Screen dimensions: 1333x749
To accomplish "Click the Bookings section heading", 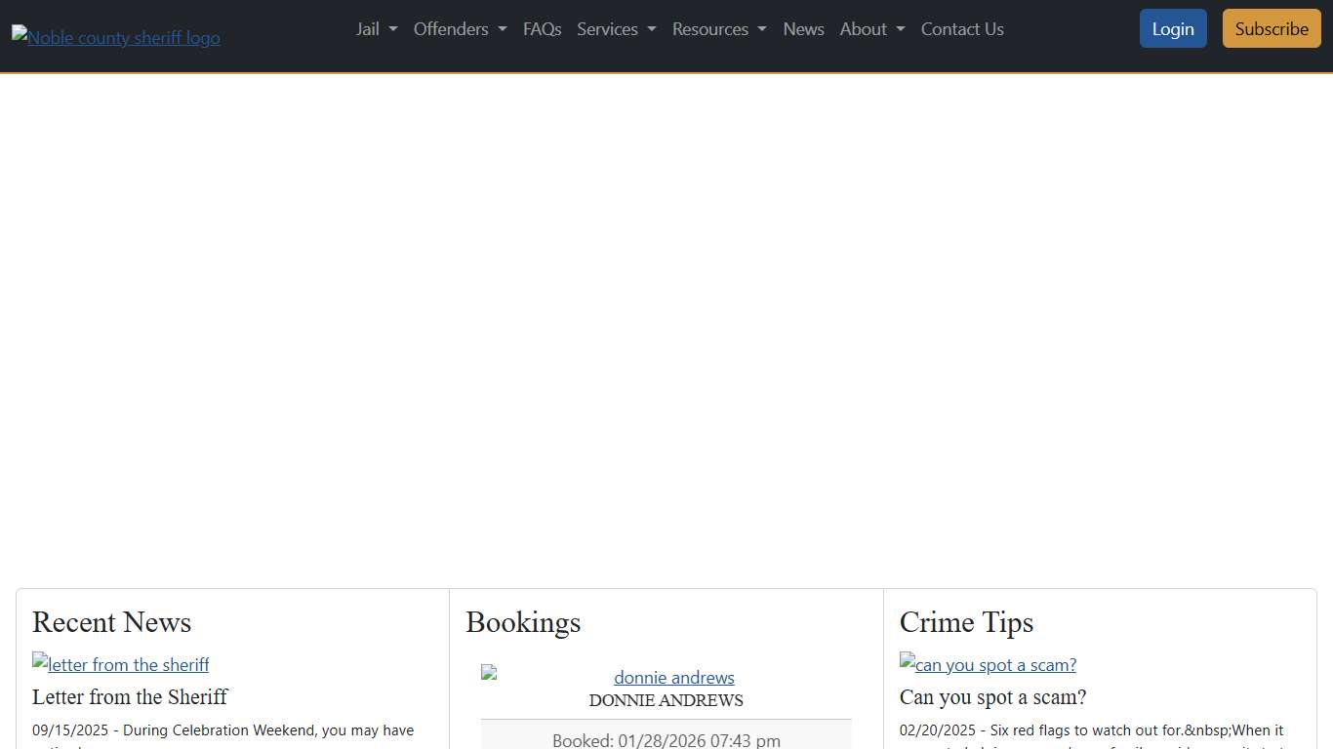I will pos(523,622).
